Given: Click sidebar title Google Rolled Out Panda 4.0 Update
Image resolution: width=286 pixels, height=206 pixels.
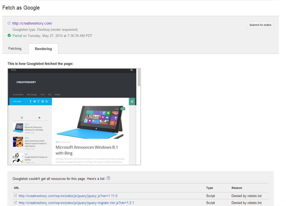Looking at the screenshot, I should (36, 158).
